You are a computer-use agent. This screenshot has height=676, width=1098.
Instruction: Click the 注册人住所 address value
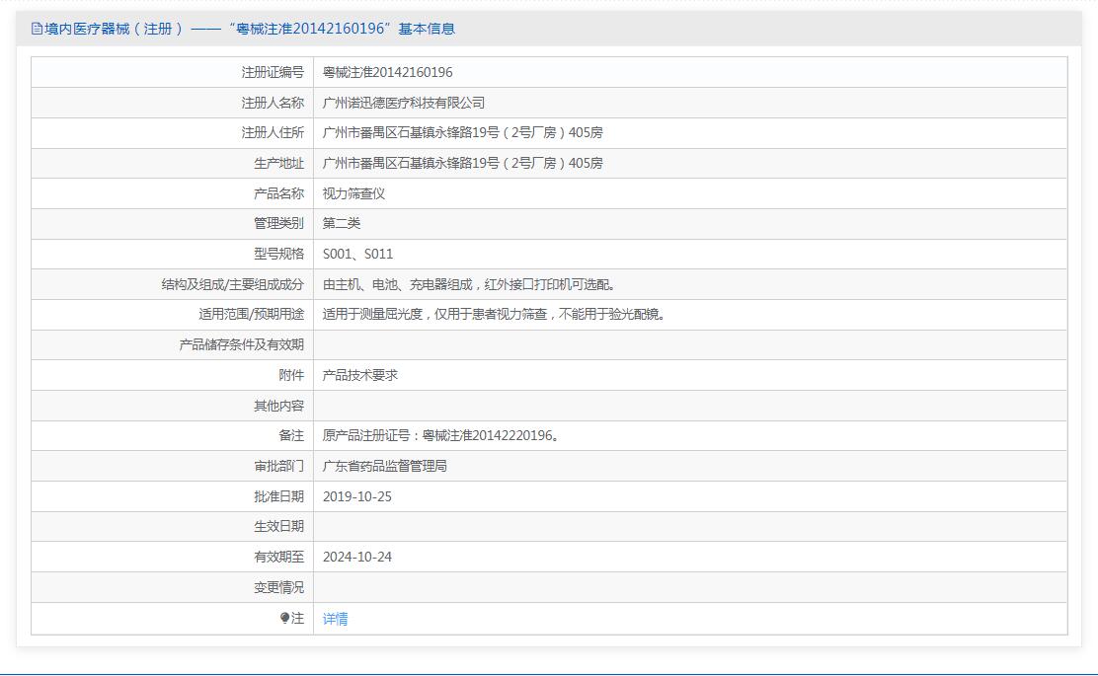pyautogui.click(x=462, y=133)
